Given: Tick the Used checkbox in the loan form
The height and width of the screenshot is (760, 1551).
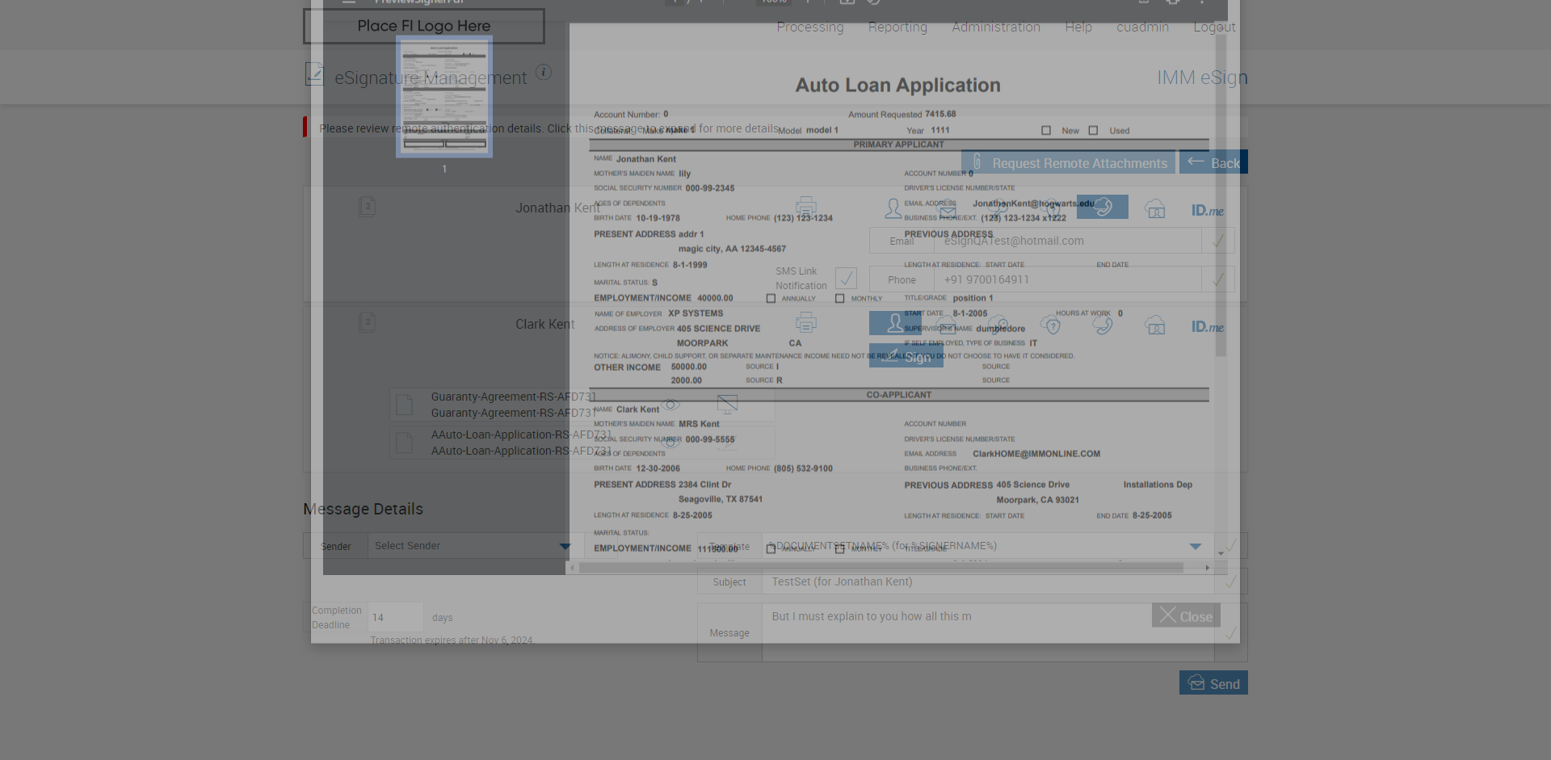Looking at the screenshot, I should click(1093, 130).
